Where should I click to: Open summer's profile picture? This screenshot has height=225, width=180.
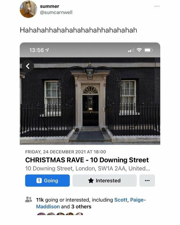[x=29, y=9]
